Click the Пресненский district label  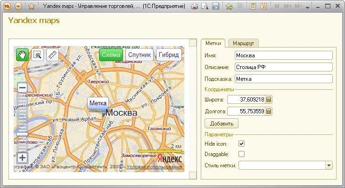37,95
